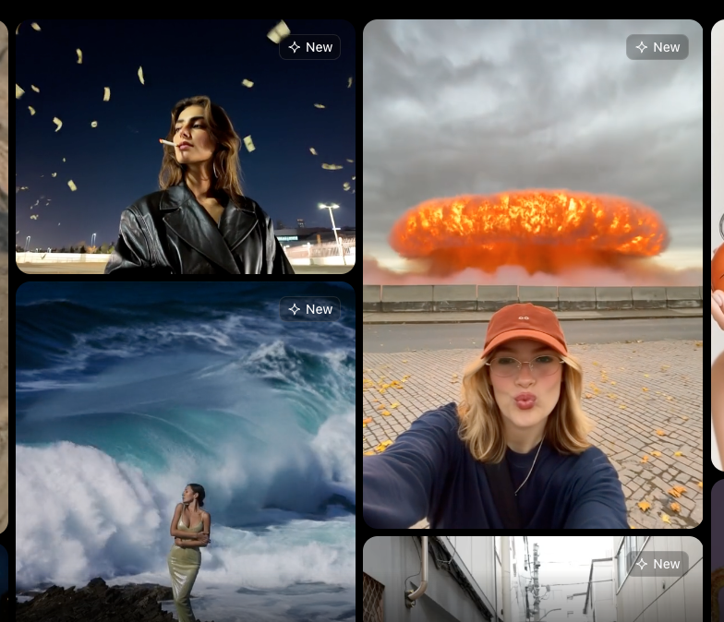Click sparkle icon on leather jacket card
Image resolution: width=724 pixels, height=622 pixels.
coord(295,47)
